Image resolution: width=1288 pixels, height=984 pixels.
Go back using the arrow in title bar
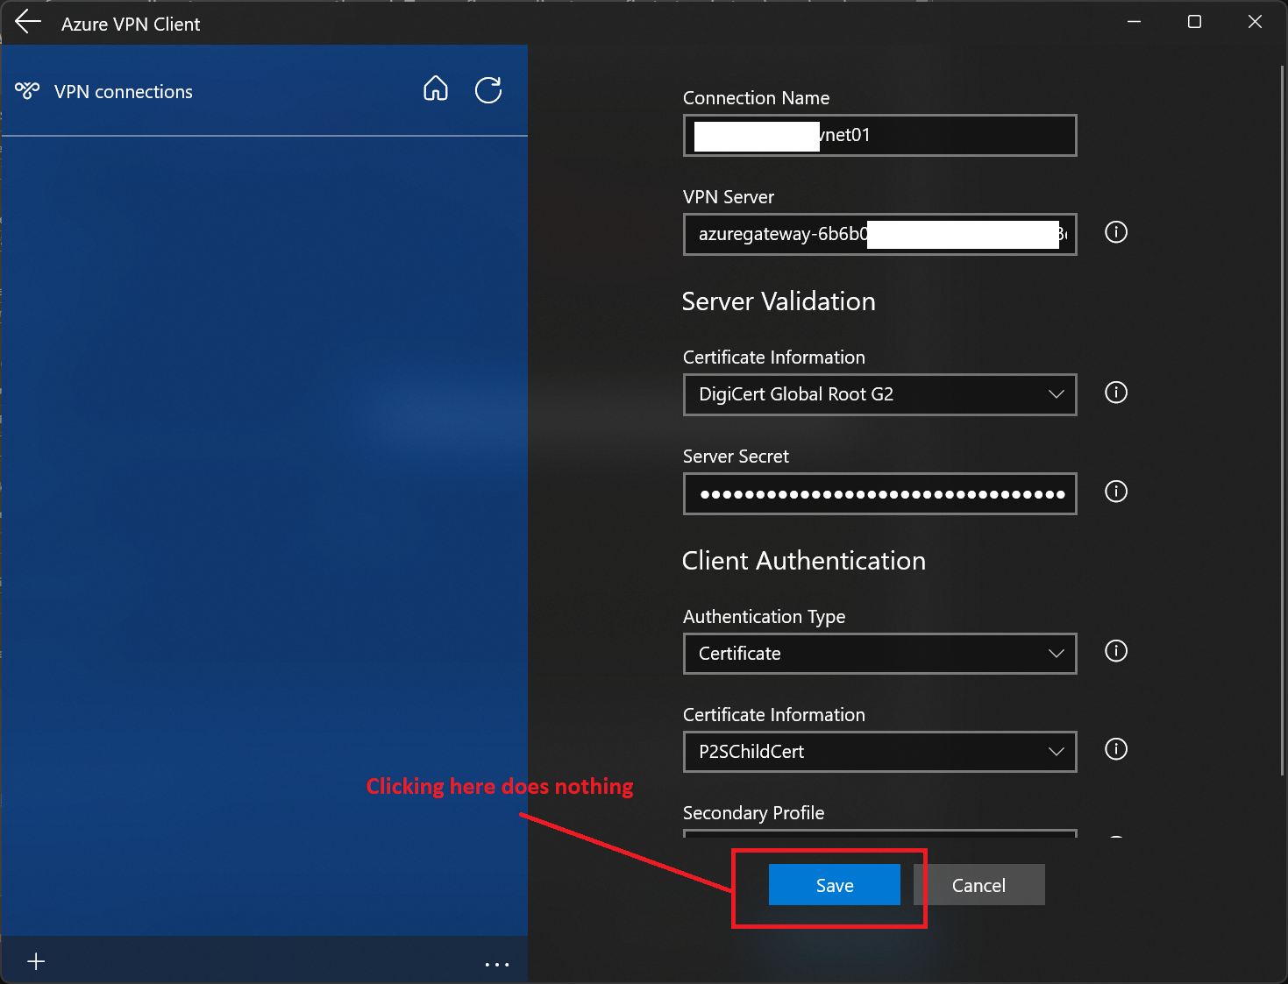[28, 22]
